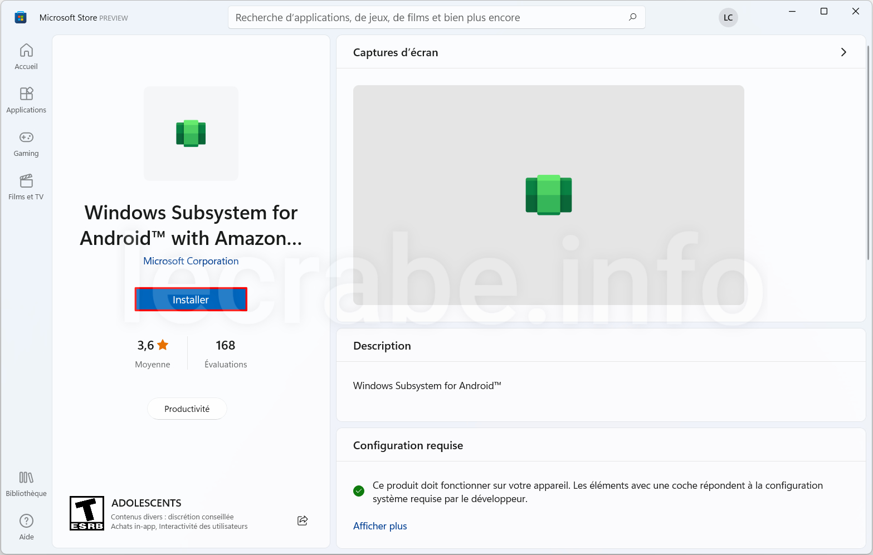Maximize the Microsoft Store window
The width and height of the screenshot is (873, 555).
(824, 11)
